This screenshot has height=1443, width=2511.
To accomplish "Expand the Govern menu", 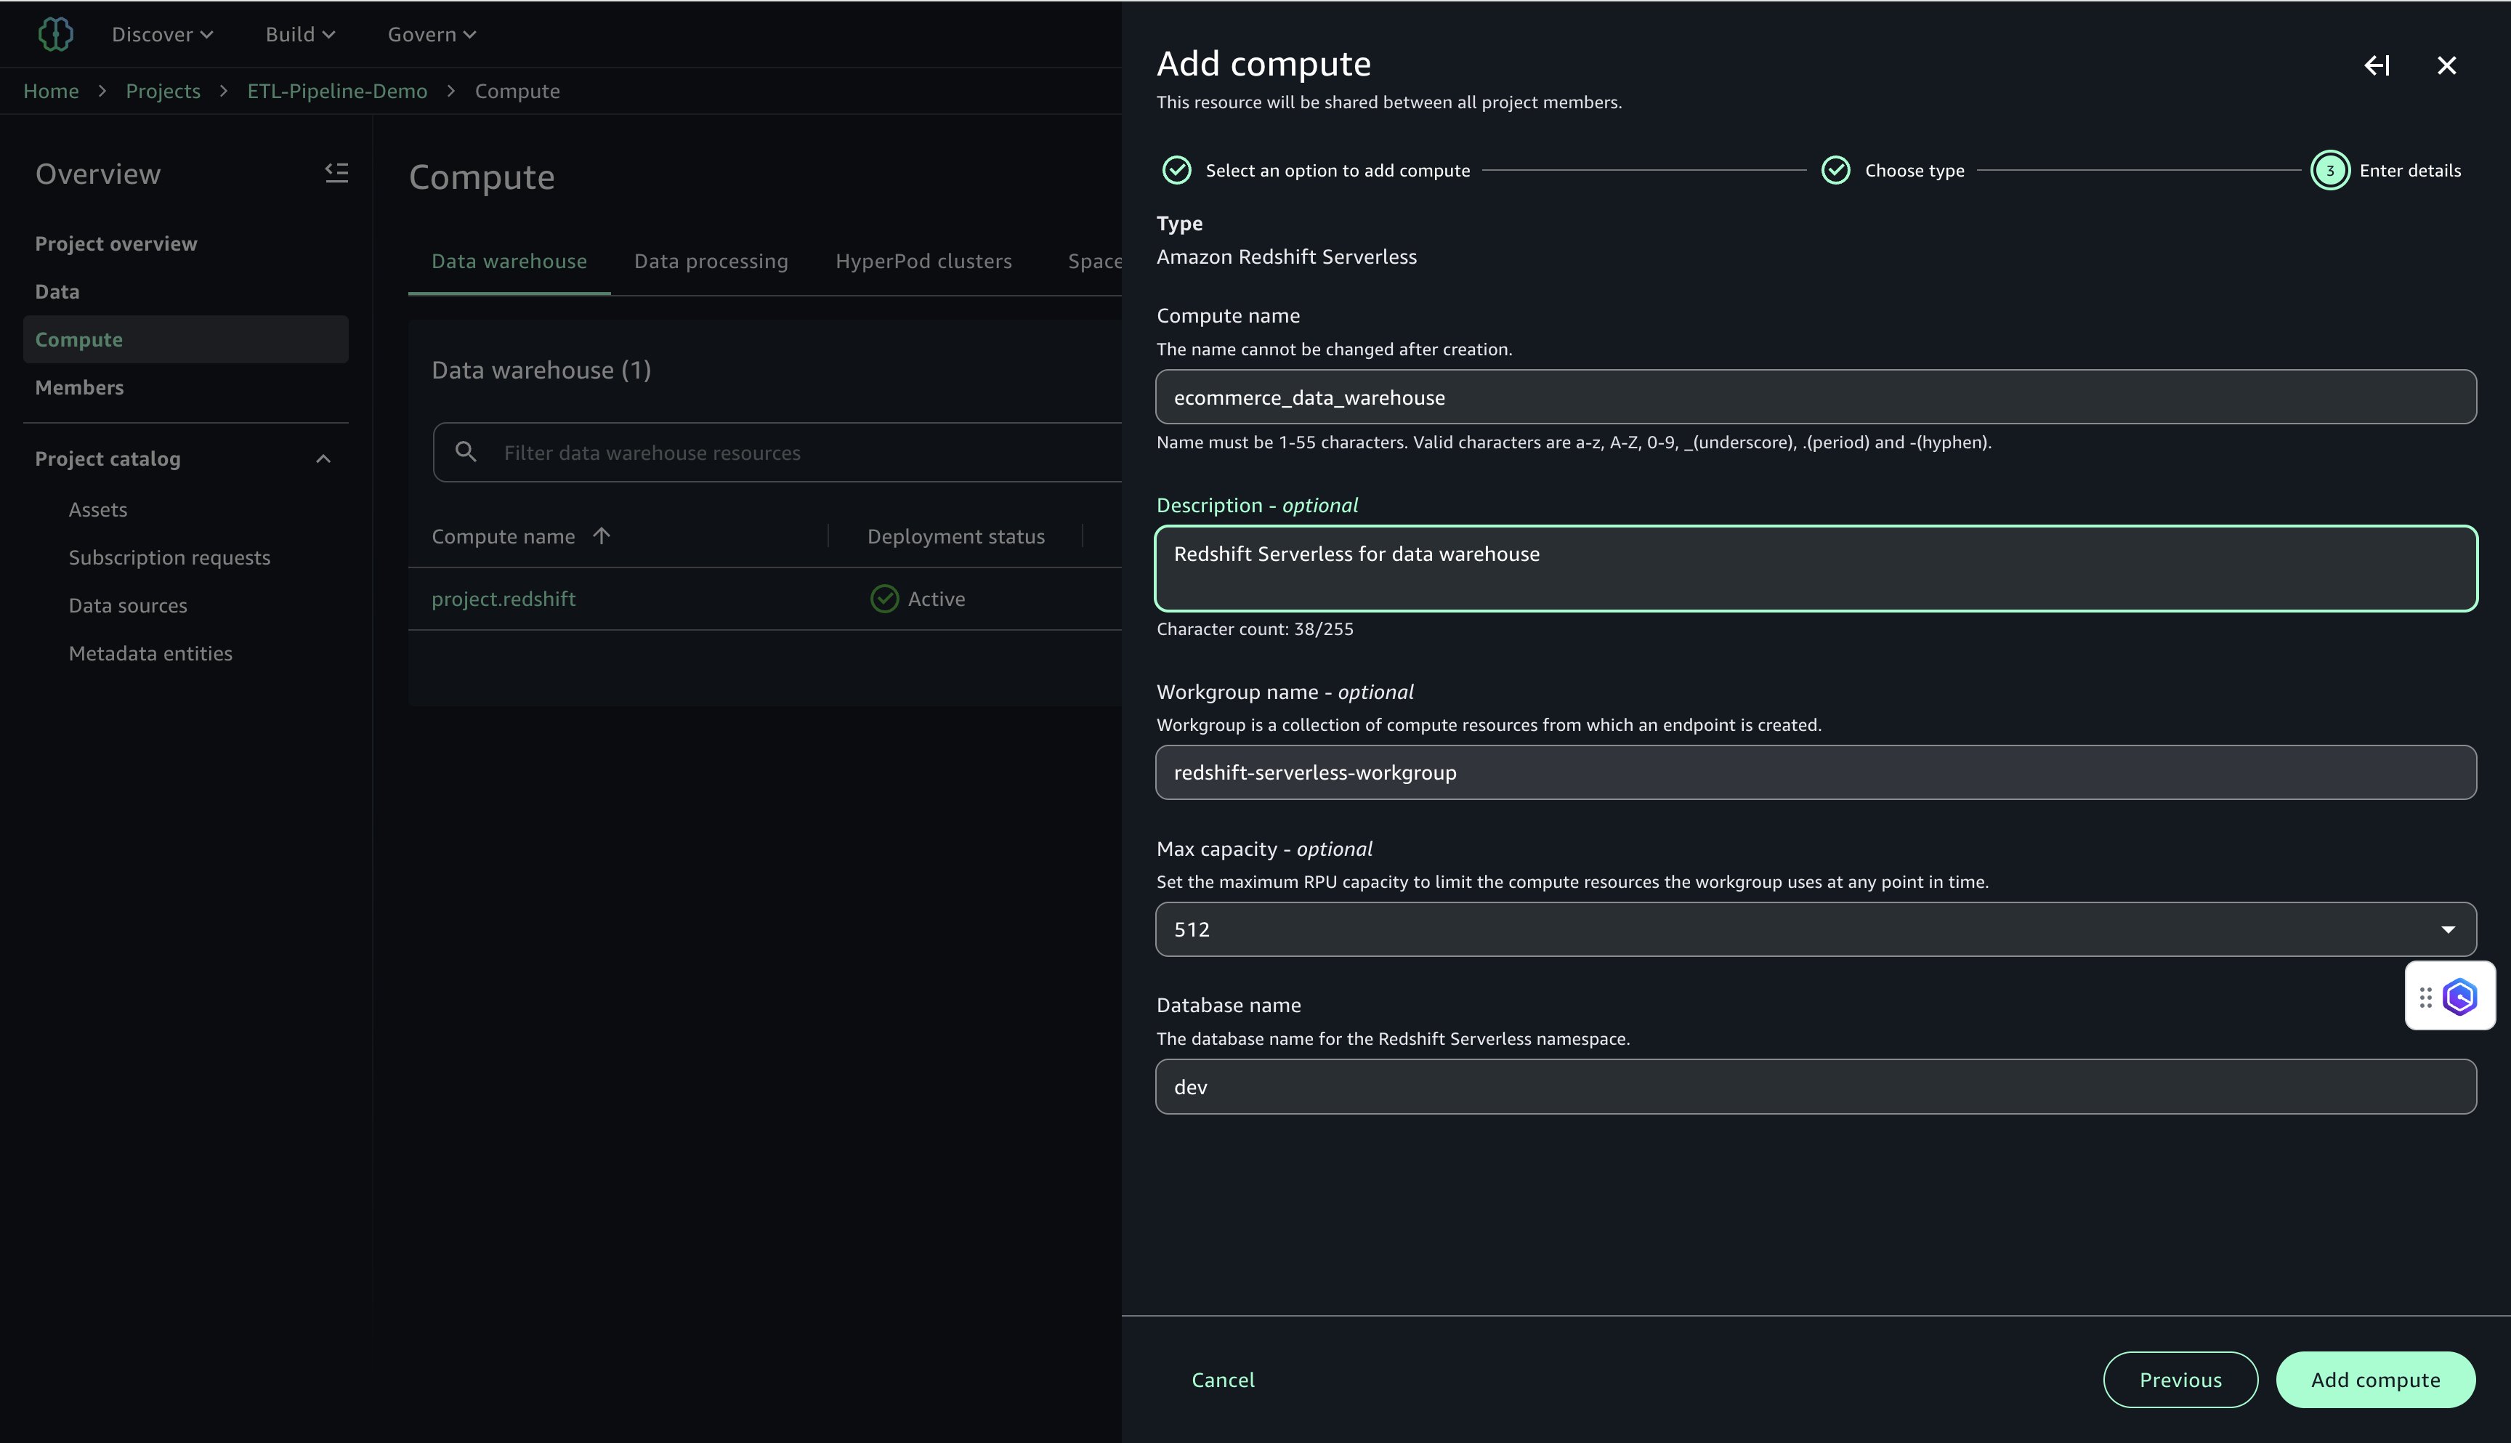I will coord(432,35).
